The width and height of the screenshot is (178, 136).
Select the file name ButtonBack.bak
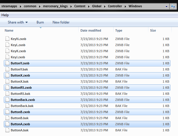point(22,106)
